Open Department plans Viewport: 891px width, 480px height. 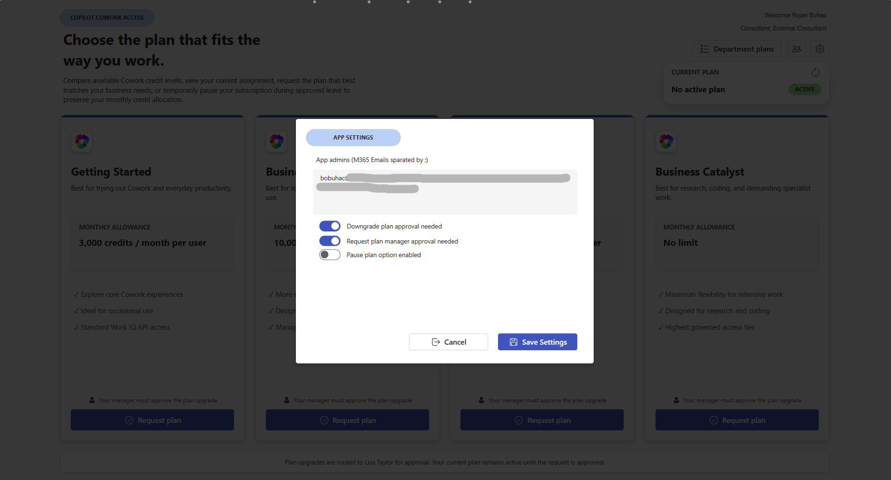(x=737, y=49)
